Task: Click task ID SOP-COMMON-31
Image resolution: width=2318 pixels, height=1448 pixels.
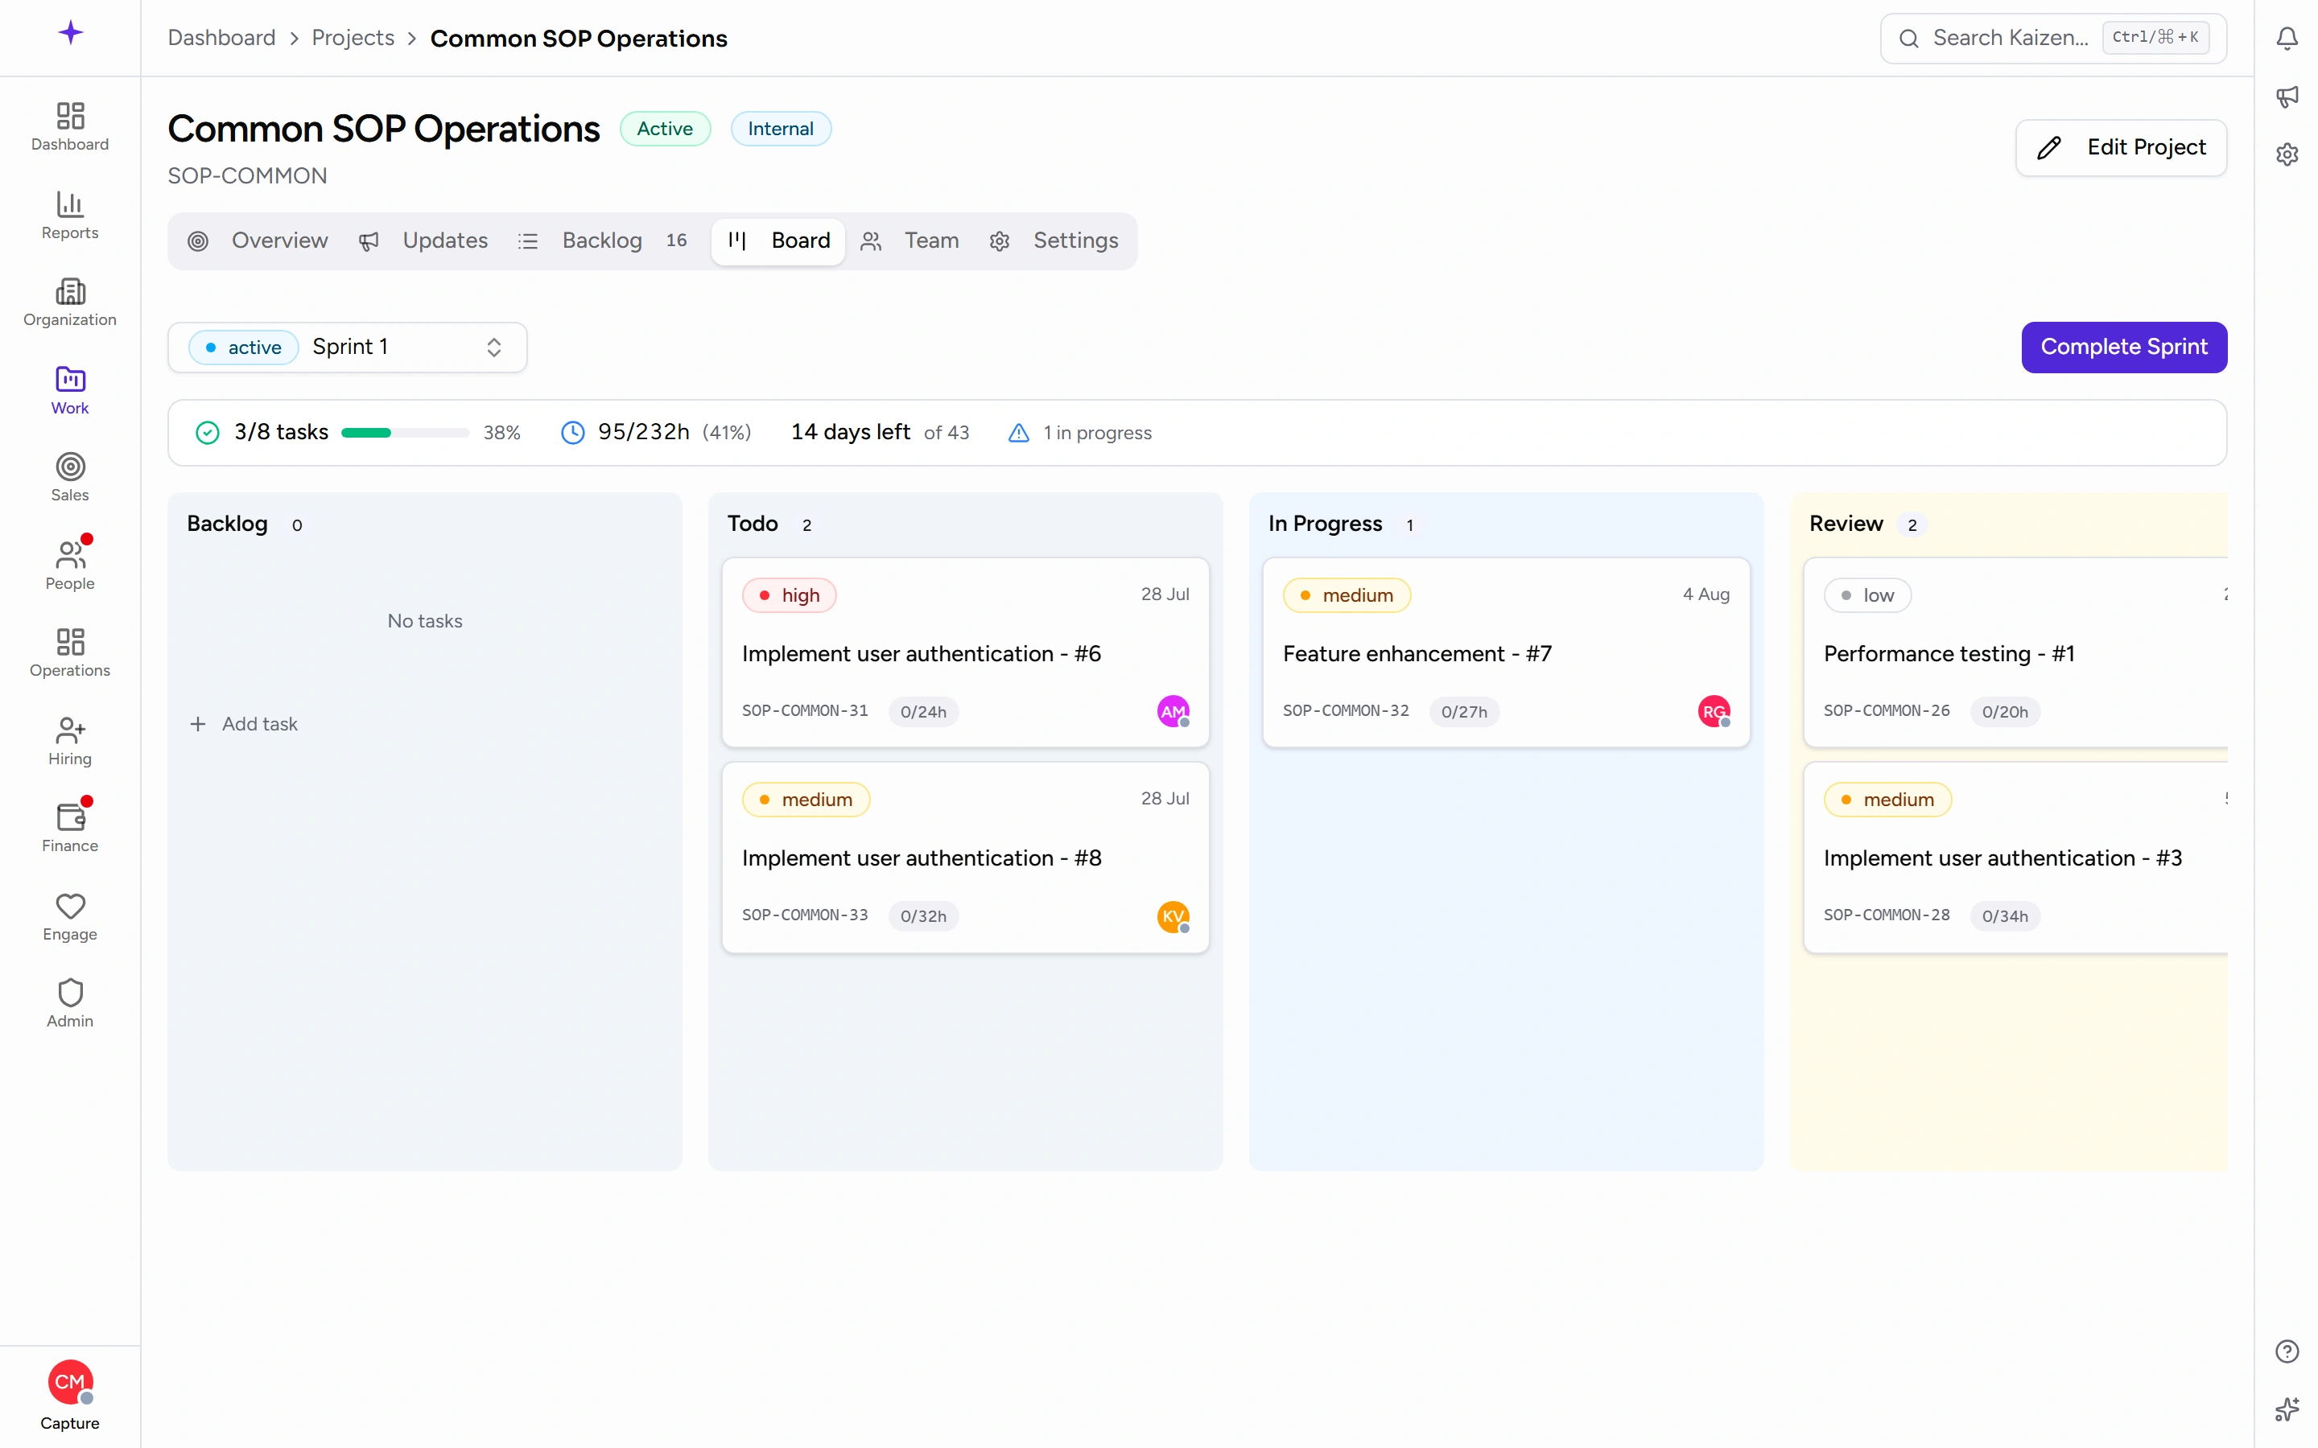Action: coord(805,710)
